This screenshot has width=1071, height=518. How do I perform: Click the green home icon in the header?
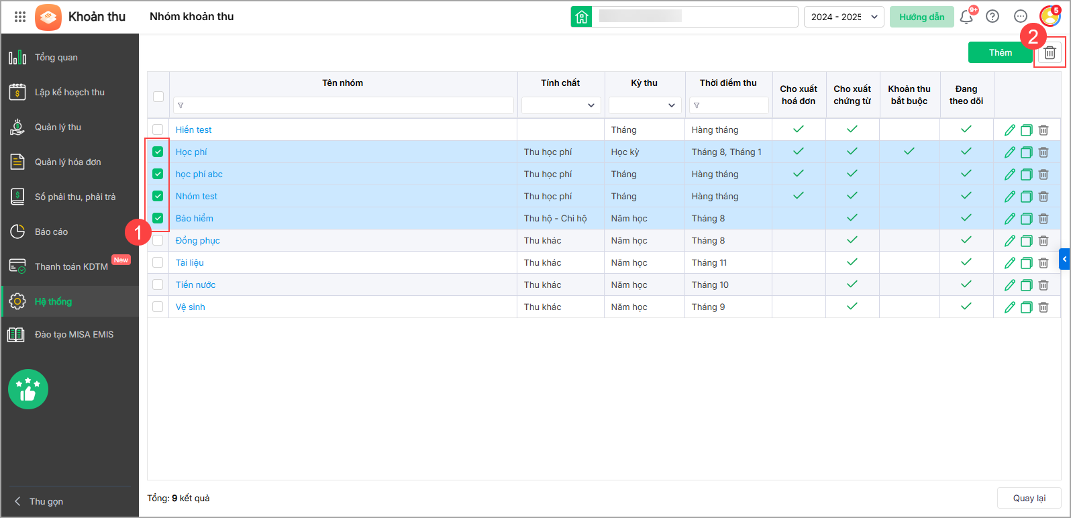581,17
